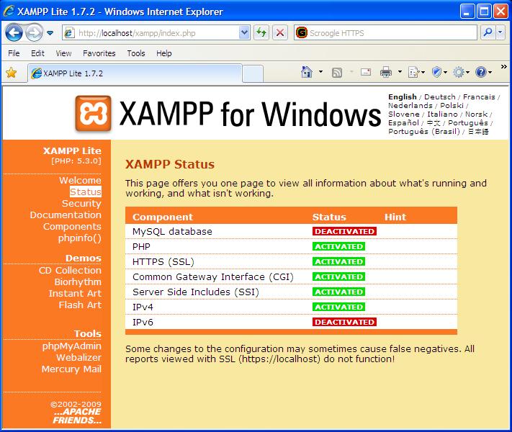
Task: Click the Refresh page icon
Action: 261,32
